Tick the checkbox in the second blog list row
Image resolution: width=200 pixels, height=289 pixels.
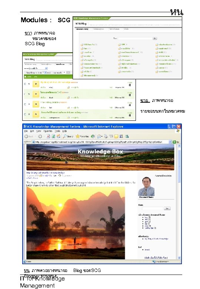(x=25, y=94)
